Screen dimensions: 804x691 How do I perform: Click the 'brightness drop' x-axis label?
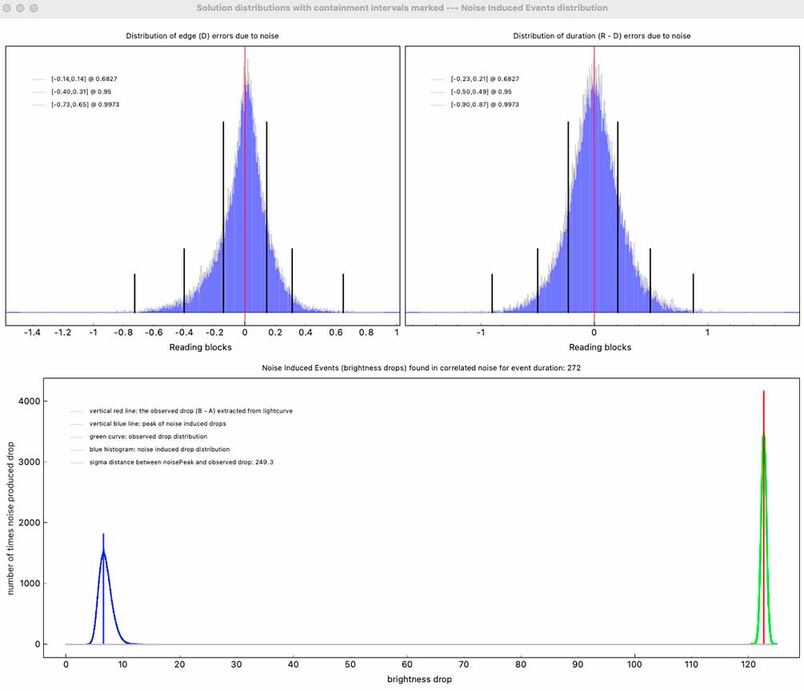419,679
